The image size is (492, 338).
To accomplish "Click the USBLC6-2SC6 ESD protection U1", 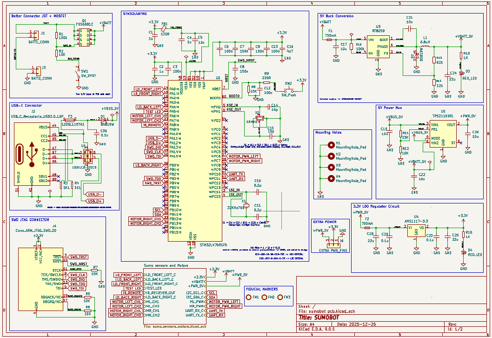I will tap(88, 156).
